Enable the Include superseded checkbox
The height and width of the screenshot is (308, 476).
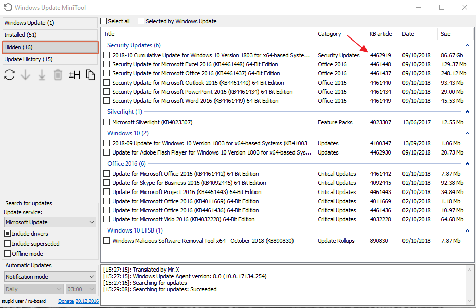pos(7,244)
